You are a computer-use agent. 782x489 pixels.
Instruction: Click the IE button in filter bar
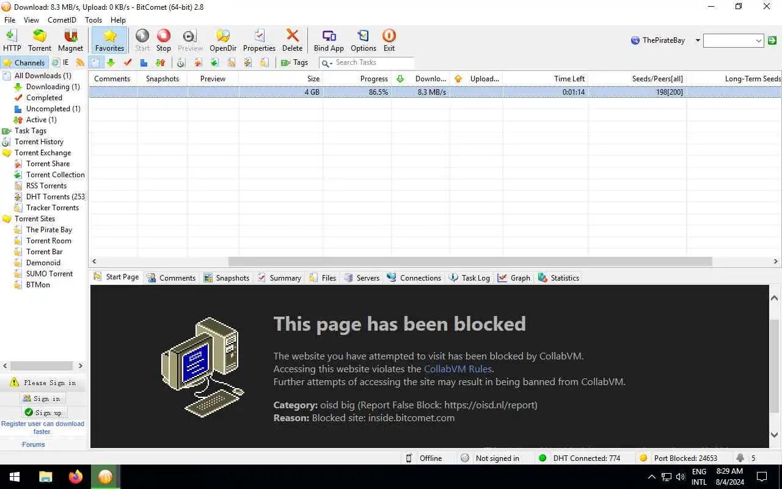point(60,62)
